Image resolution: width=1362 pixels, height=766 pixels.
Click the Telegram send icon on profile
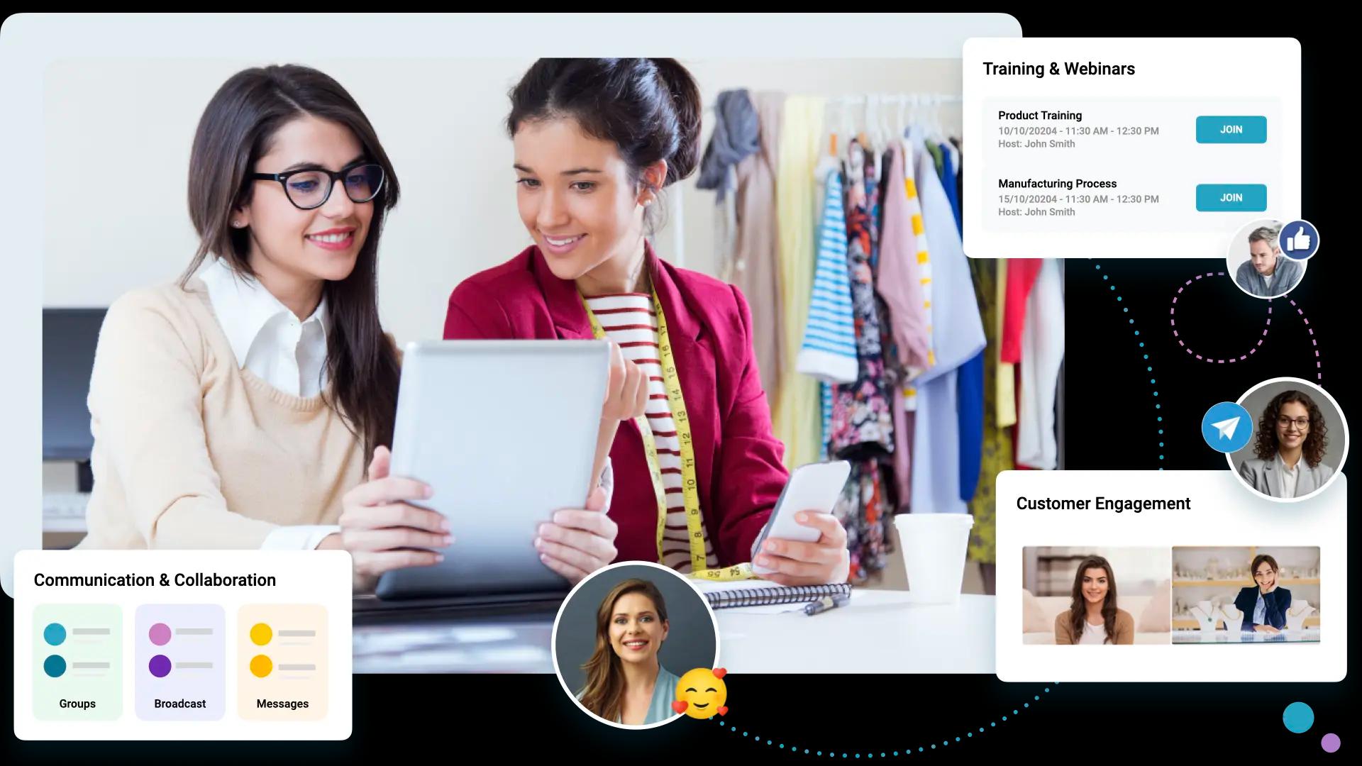[x=1227, y=428]
